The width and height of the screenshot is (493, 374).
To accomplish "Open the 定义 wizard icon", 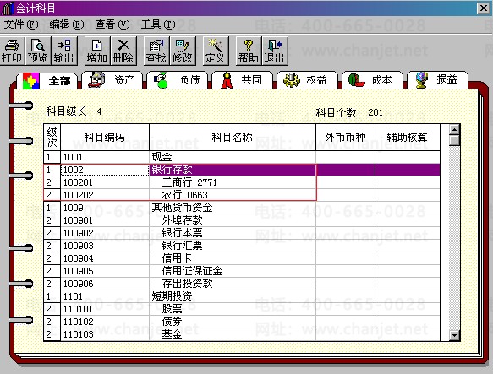I will 216,51.
